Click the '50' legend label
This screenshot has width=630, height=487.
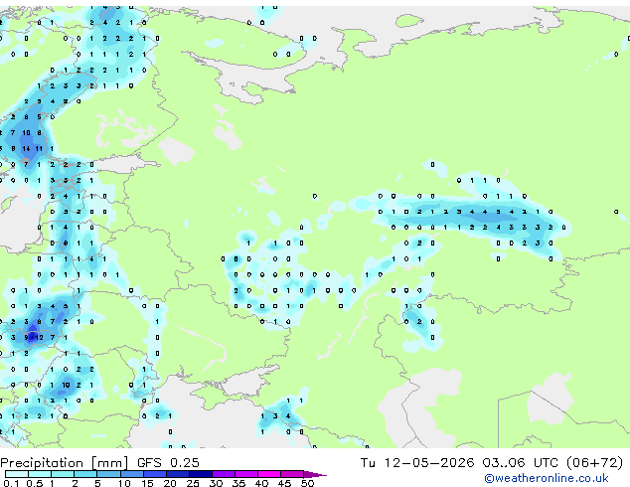click(307, 483)
